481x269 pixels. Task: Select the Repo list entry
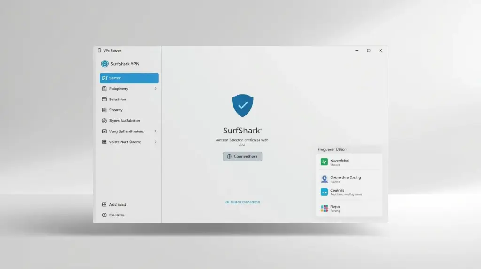(x=349, y=208)
